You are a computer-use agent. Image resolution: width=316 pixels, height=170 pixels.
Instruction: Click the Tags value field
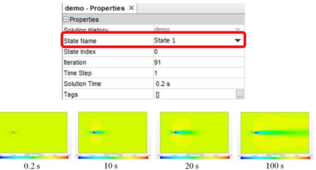[194, 94]
